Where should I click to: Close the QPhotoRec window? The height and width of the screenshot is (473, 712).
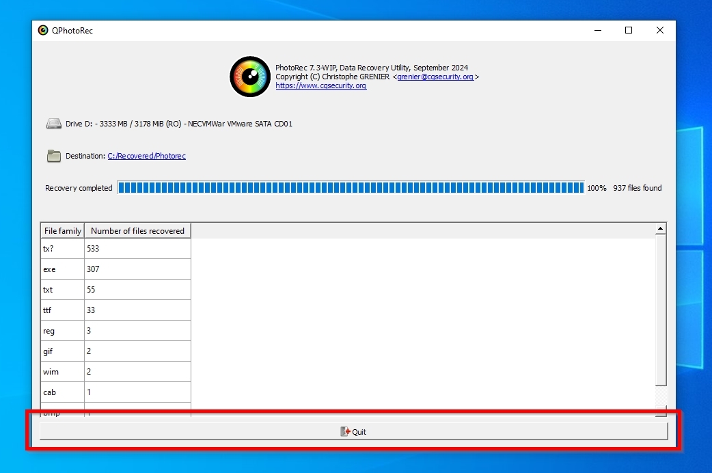pyautogui.click(x=660, y=31)
